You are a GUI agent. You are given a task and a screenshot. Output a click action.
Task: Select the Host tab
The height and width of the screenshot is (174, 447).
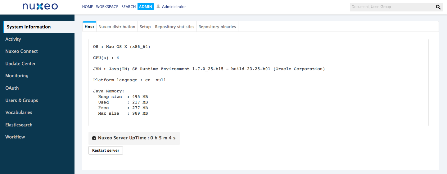pos(89,27)
